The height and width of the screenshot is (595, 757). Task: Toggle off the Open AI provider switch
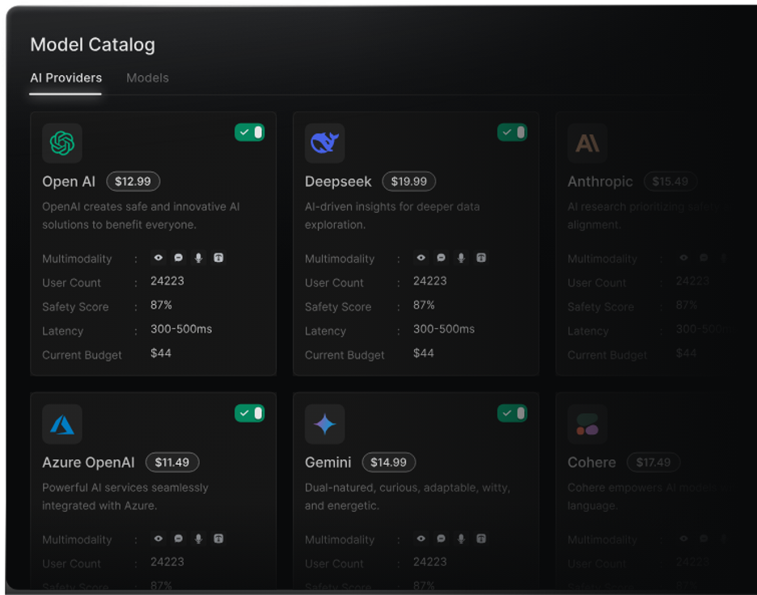pos(250,133)
